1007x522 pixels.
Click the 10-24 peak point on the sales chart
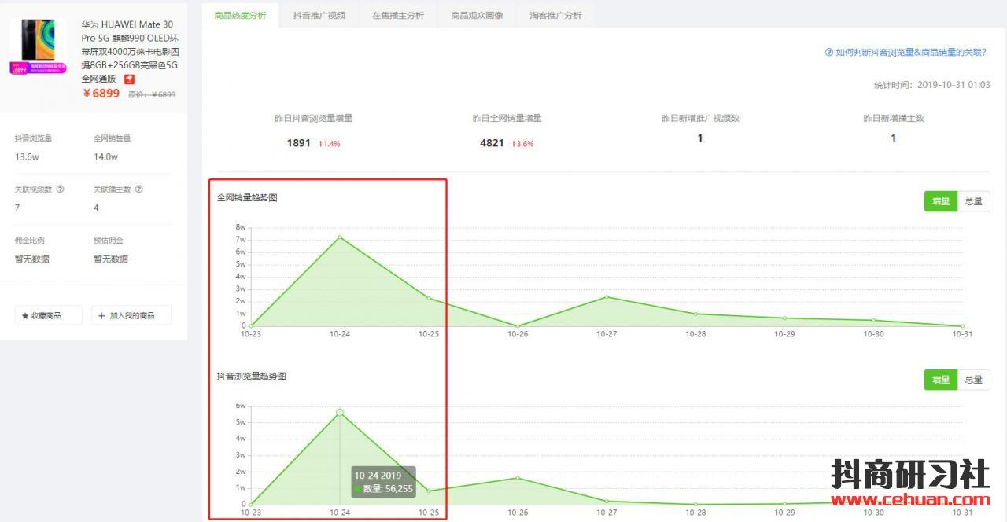(340, 237)
